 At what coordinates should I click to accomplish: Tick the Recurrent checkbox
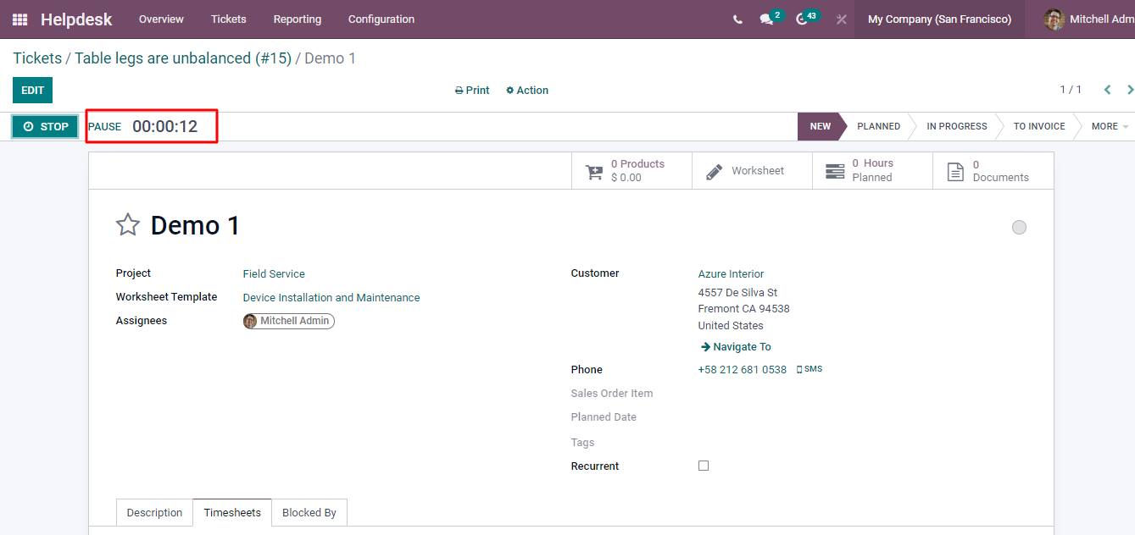click(704, 466)
